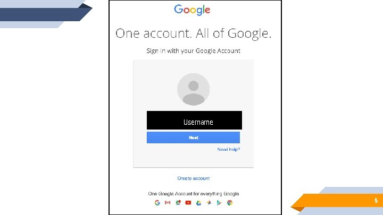Click 'Sign in with your Google Account' text
This screenshot has height=215, width=383.
(193, 51)
